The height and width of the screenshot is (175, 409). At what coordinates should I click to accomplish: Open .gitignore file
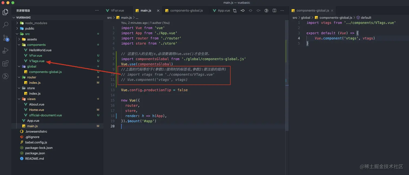click(x=32, y=137)
